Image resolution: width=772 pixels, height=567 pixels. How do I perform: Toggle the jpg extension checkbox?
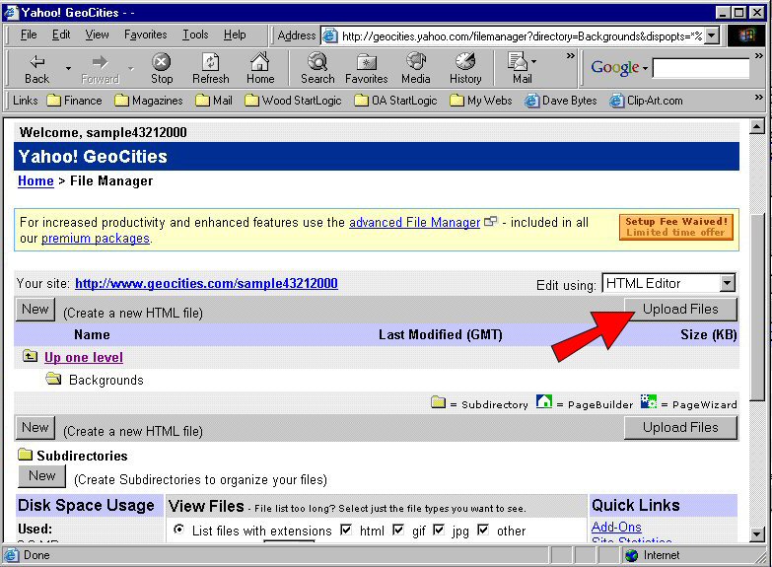pos(438,531)
